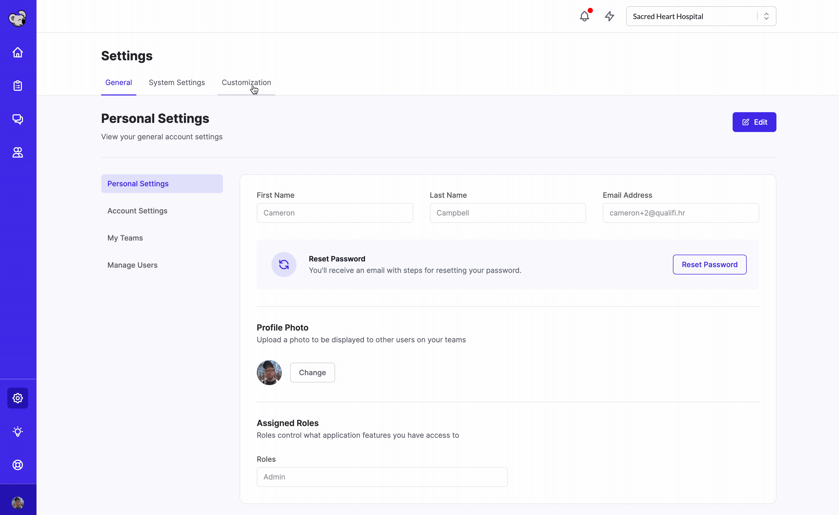Go to Manage Users section
Screen dimensions: 839x515
point(132,265)
